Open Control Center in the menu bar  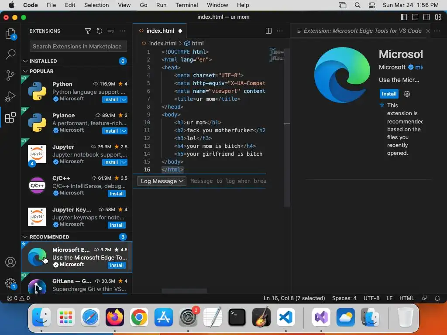372,5
